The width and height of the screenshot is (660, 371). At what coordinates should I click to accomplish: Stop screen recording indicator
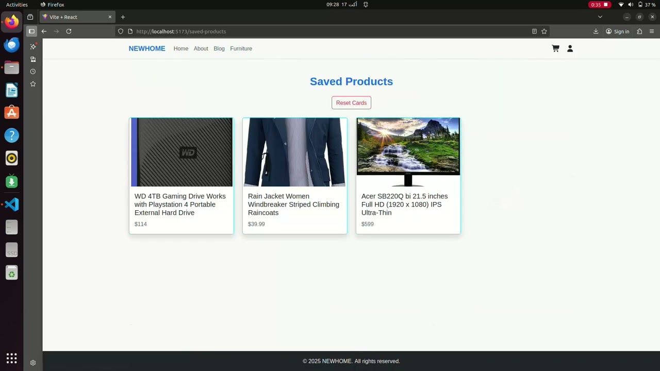coord(600,5)
